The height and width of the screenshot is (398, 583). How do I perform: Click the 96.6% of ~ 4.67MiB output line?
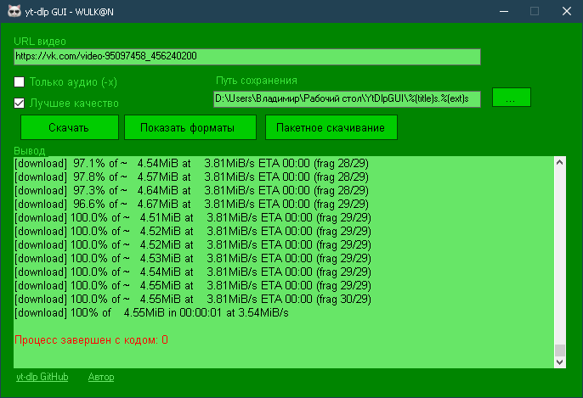click(191, 204)
